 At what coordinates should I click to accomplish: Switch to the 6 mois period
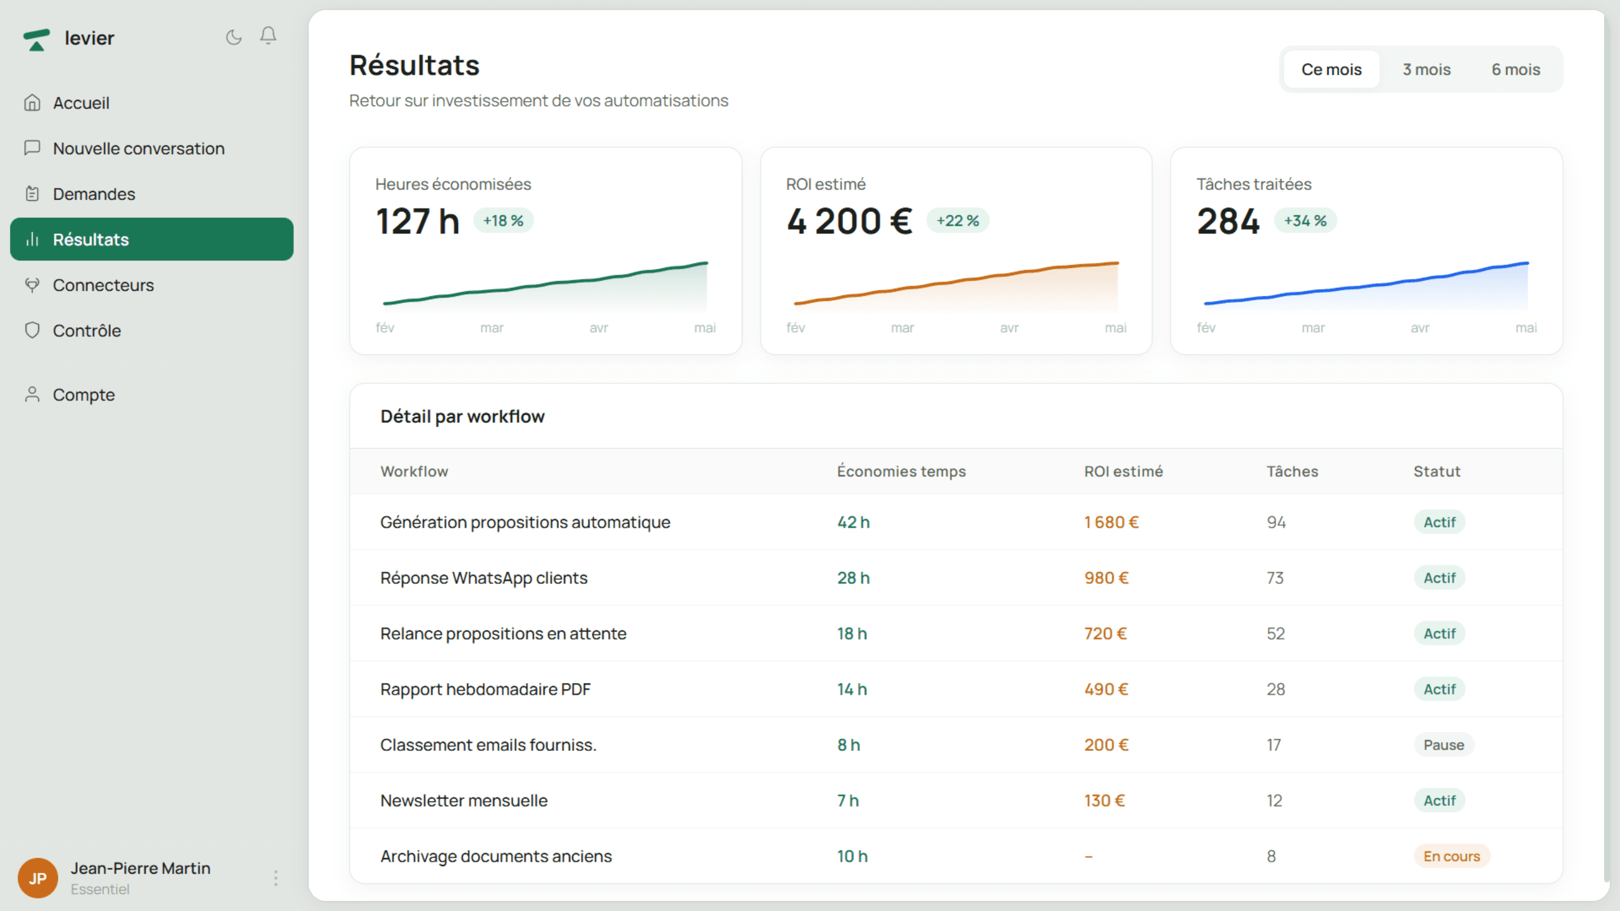click(x=1516, y=70)
